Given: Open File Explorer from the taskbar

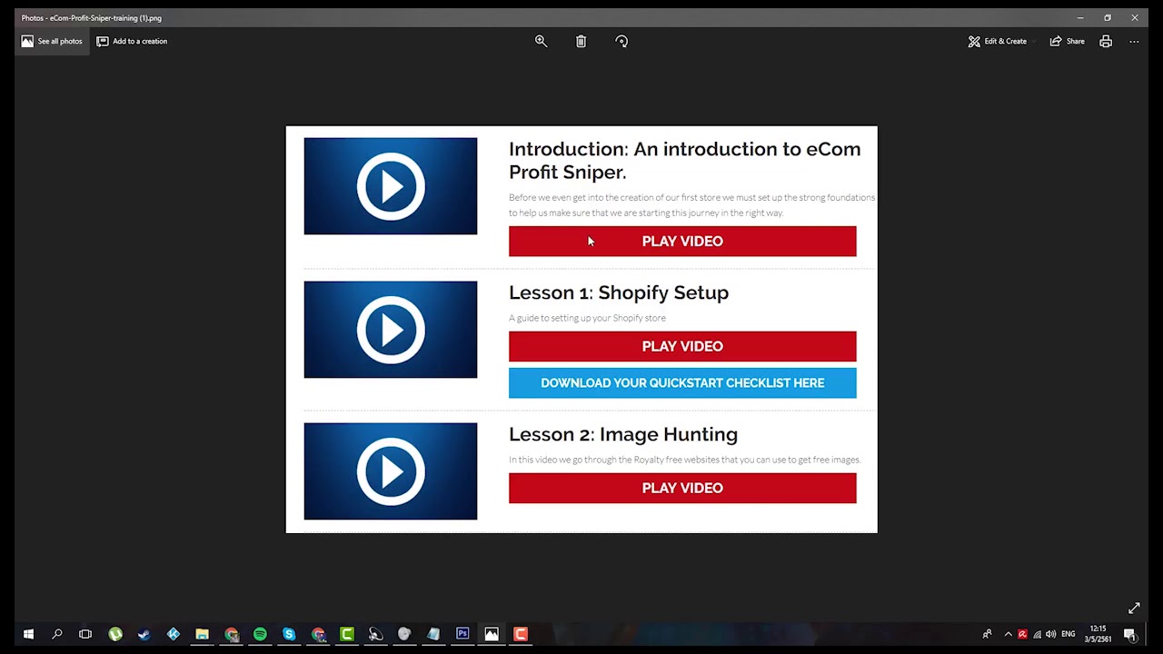Looking at the screenshot, I should coord(202,634).
